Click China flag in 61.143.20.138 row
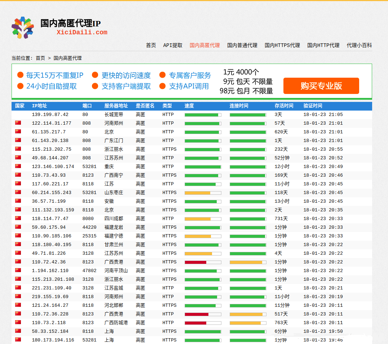This screenshot has height=344, width=388. (x=18, y=140)
